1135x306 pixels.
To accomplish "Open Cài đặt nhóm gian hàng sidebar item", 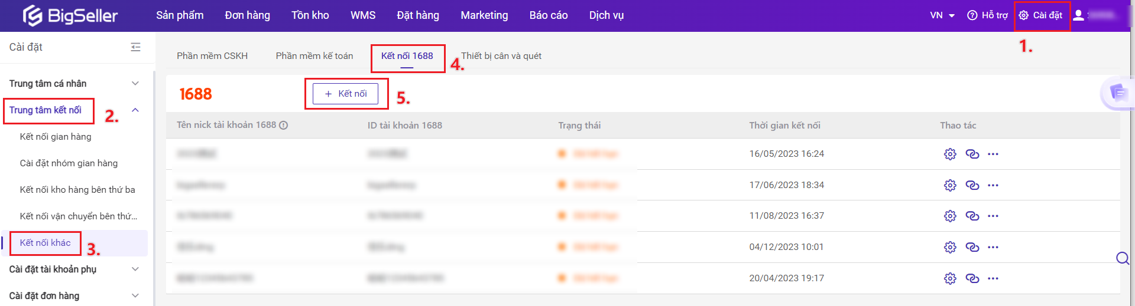I will [69, 163].
